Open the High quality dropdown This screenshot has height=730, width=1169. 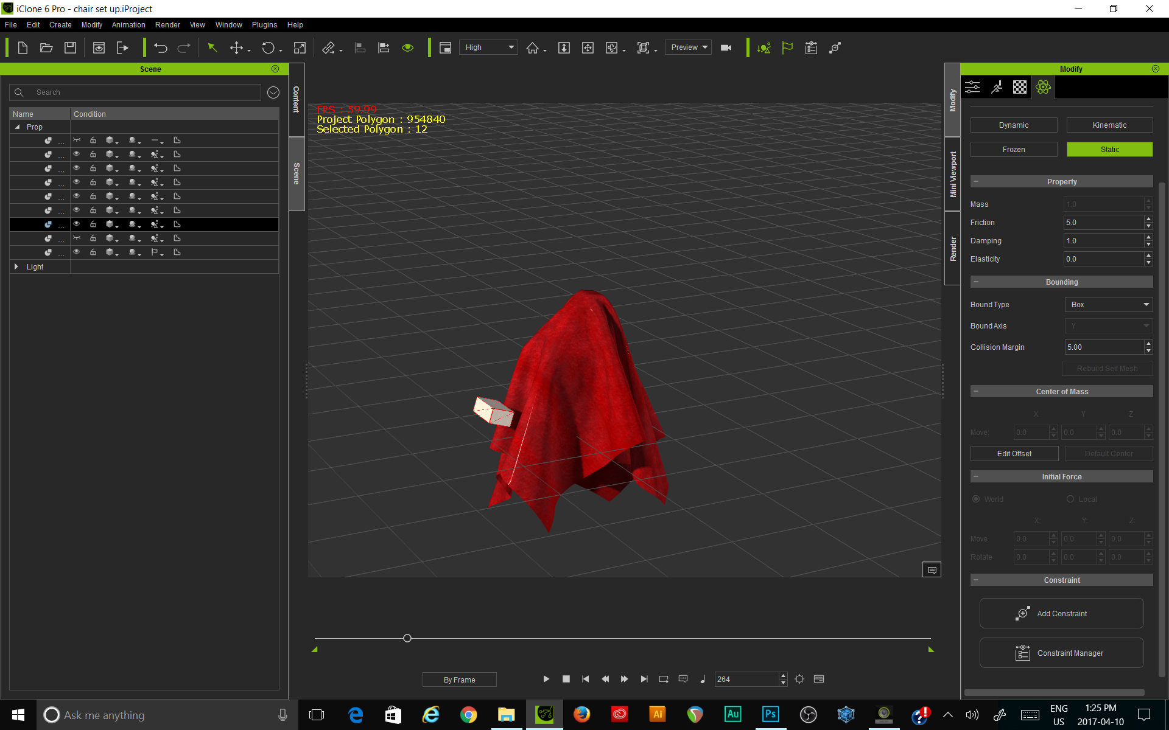point(489,47)
